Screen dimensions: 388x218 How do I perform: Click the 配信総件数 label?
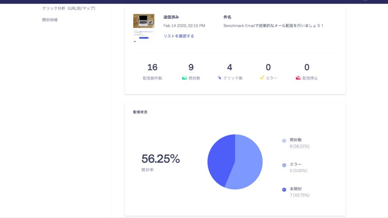(152, 78)
